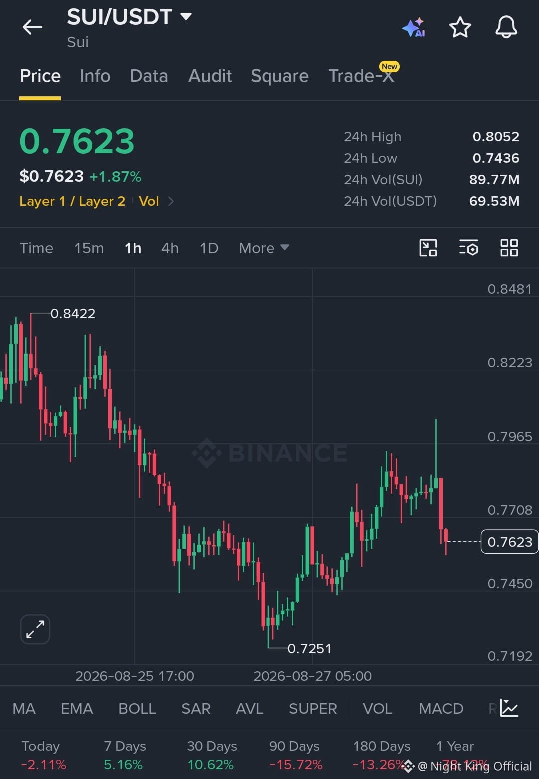Tap the 0.7623 current price label on axis
This screenshot has width=539, height=779.
click(509, 542)
